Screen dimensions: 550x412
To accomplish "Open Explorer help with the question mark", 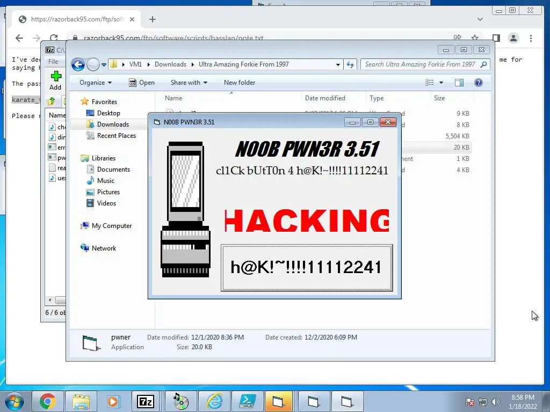I will pyautogui.click(x=479, y=83).
